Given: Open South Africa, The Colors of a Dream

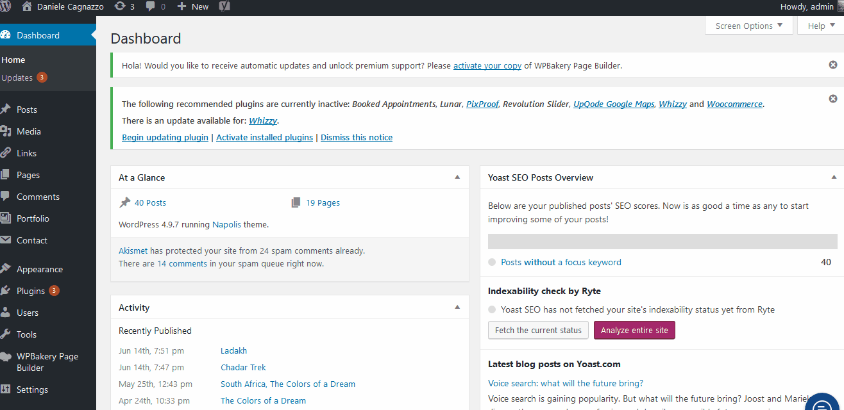Looking at the screenshot, I should tap(288, 384).
